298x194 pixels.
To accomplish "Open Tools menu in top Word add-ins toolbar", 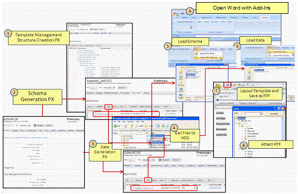I will point(223,22).
